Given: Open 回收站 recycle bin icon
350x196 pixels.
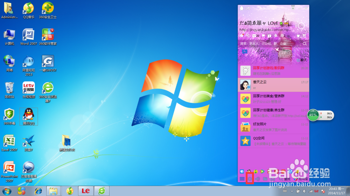Looking at the screenshot, I should 9,90.
